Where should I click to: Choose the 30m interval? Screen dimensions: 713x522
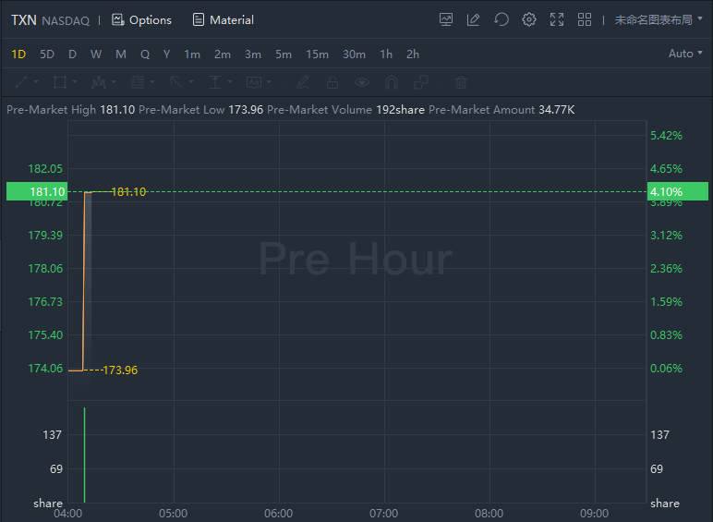tap(354, 55)
